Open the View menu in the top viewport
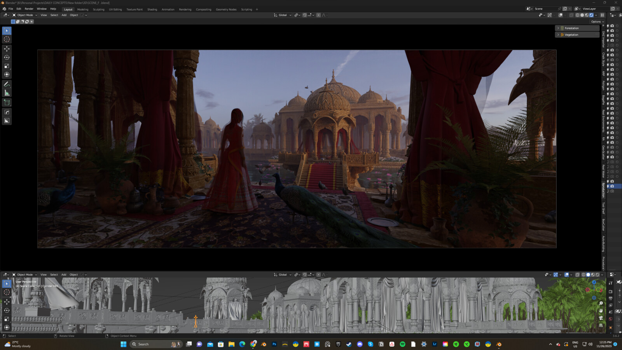Screen dimensions: 622x350 click(44, 15)
